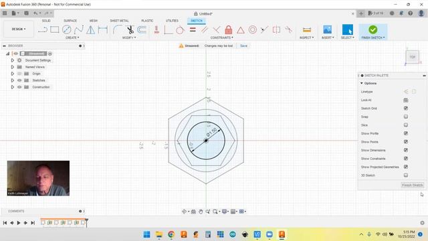This screenshot has height=241, width=428.
Task: Toggle Sketch Grid checkbox
Action: pyautogui.click(x=406, y=108)
